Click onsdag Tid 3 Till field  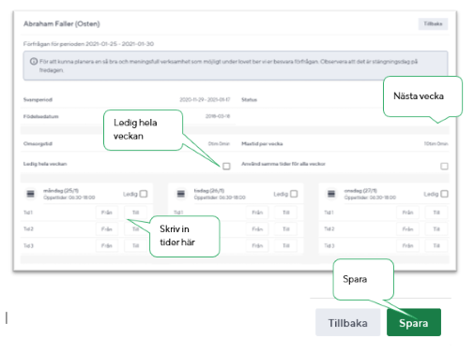436,245
